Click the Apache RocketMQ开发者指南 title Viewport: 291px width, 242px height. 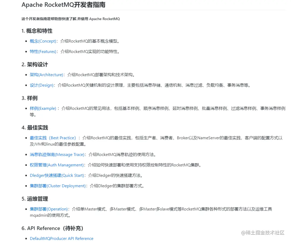click(64, 5)
